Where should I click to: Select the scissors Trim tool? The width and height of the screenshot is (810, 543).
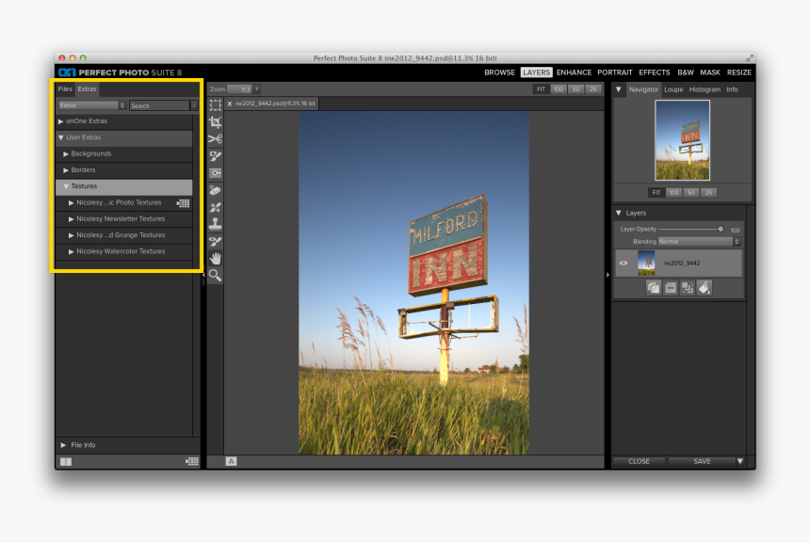[x=215, y=139]
